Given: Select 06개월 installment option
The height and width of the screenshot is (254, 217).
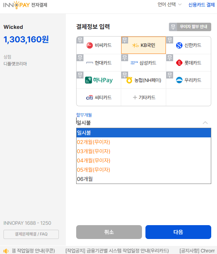Looking at the screenshot, I should tap(144, 179).
